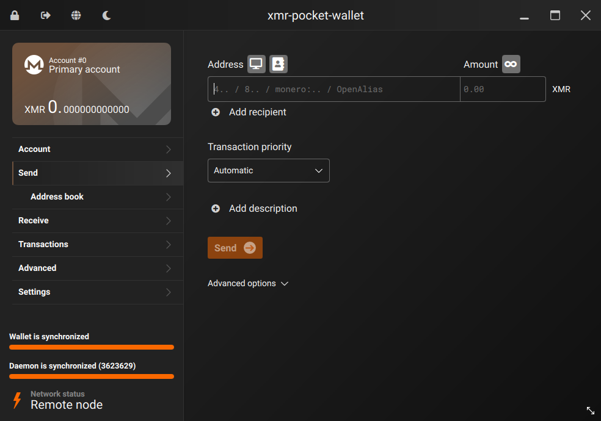Scan address from screen using monitor icon

tap(256, 63)
